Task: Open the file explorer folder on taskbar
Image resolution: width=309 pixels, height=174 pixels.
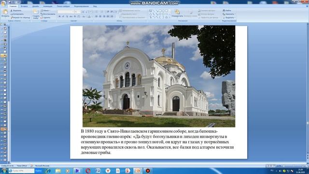Action: pos(58,171)
